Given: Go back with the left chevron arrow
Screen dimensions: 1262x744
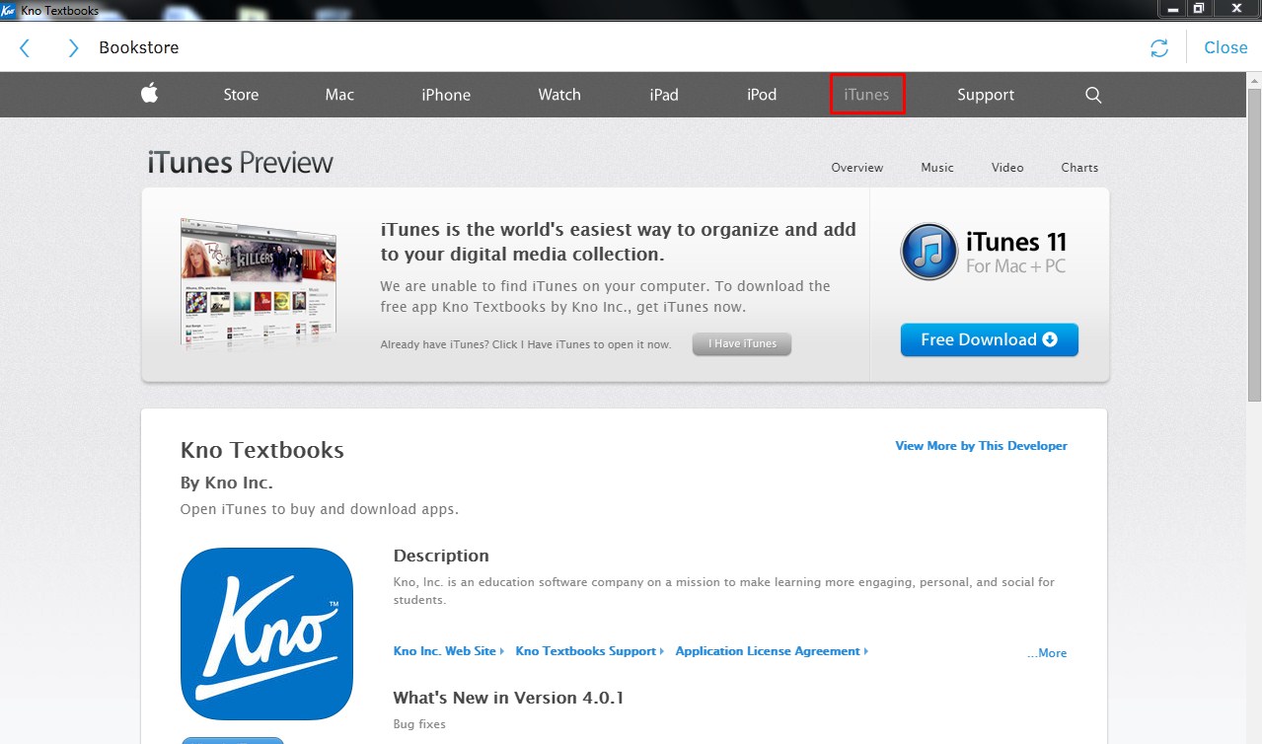Looking at the screenshot, I should [25, 47].
